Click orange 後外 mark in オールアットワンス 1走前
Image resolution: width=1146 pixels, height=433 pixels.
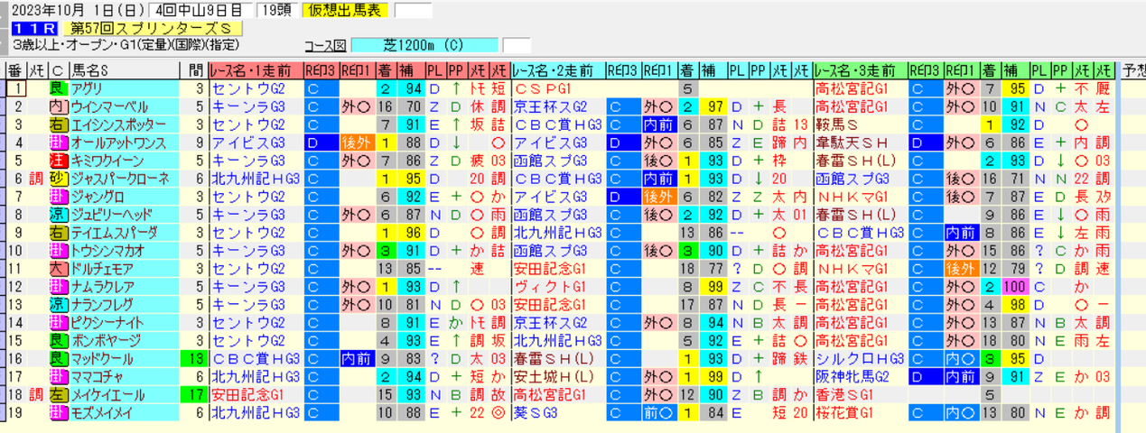pos(356,143)
